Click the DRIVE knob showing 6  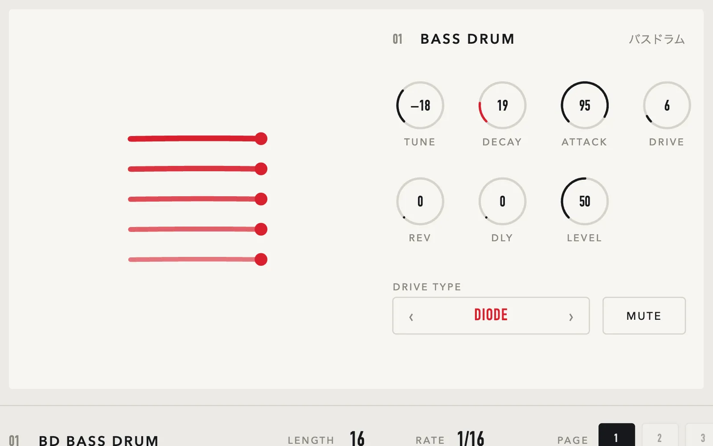coord(667,105)
